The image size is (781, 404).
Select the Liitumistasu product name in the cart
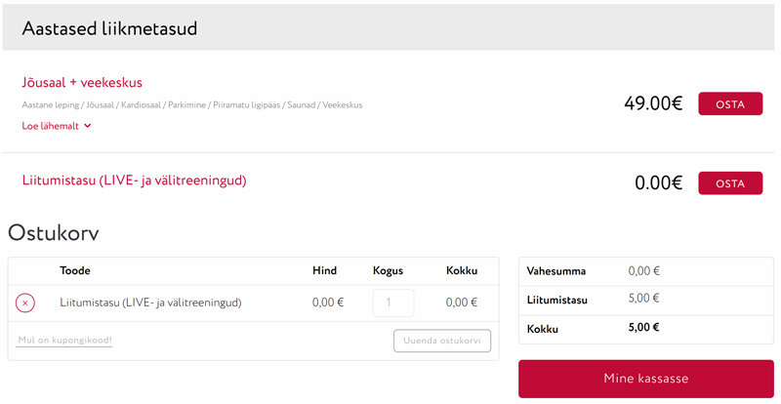[x=150, y=303]
